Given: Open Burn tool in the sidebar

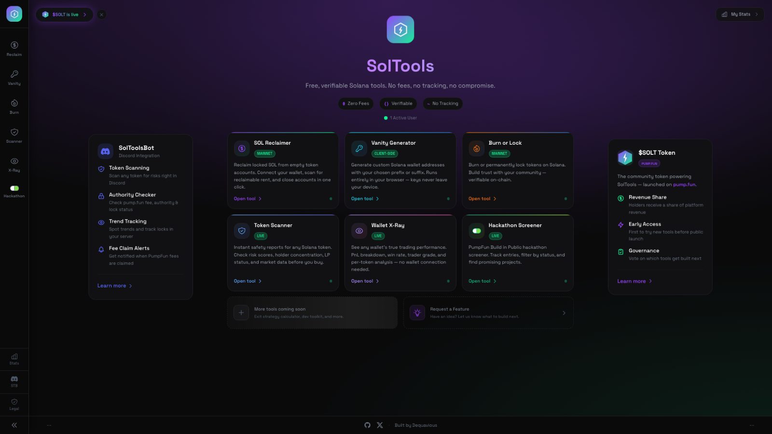Looking at the screenshot, I should tap(14, 107).
